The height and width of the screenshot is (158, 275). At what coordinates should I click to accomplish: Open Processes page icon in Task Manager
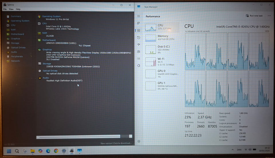[x=139, y=23]
